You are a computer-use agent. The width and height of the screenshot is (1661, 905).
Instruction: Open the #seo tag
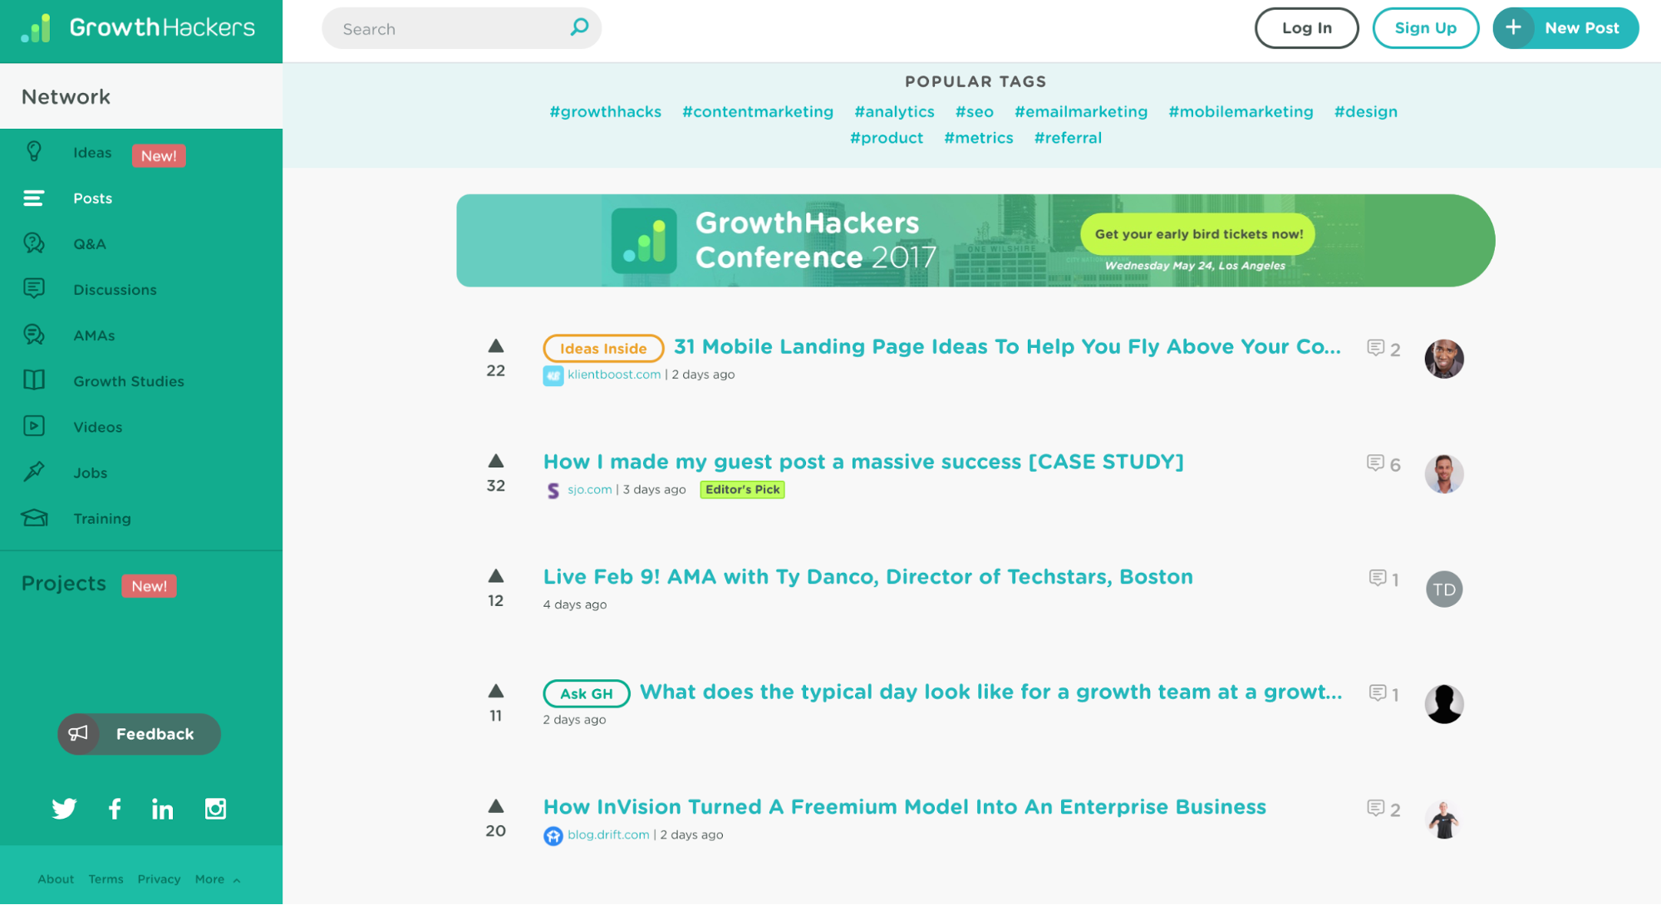(x=974, y=111)
